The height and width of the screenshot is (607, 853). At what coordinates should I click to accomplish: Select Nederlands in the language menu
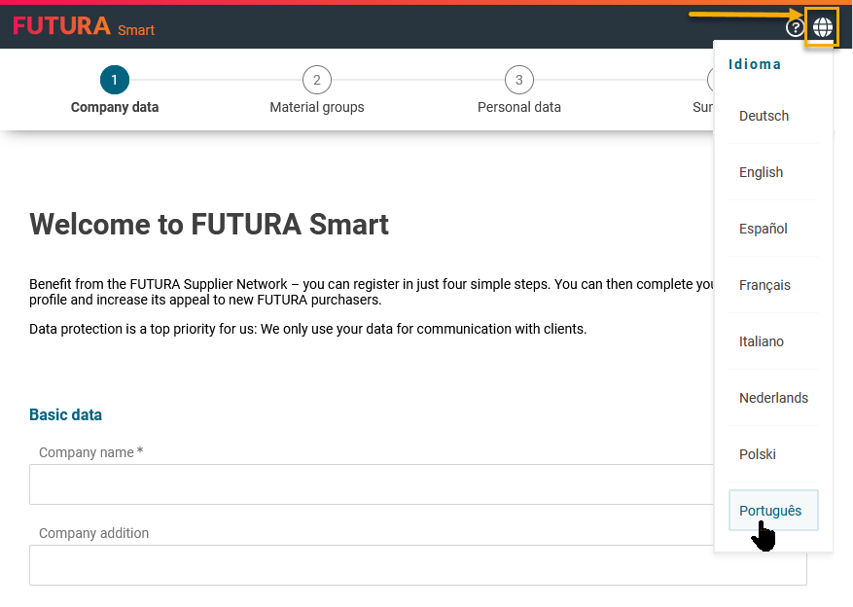click(773, 398)
